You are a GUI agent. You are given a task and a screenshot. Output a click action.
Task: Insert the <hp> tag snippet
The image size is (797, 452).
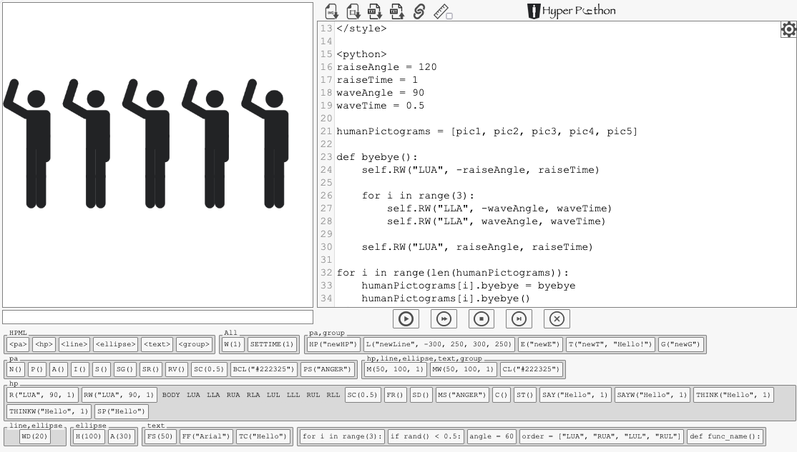pos(44,344)
